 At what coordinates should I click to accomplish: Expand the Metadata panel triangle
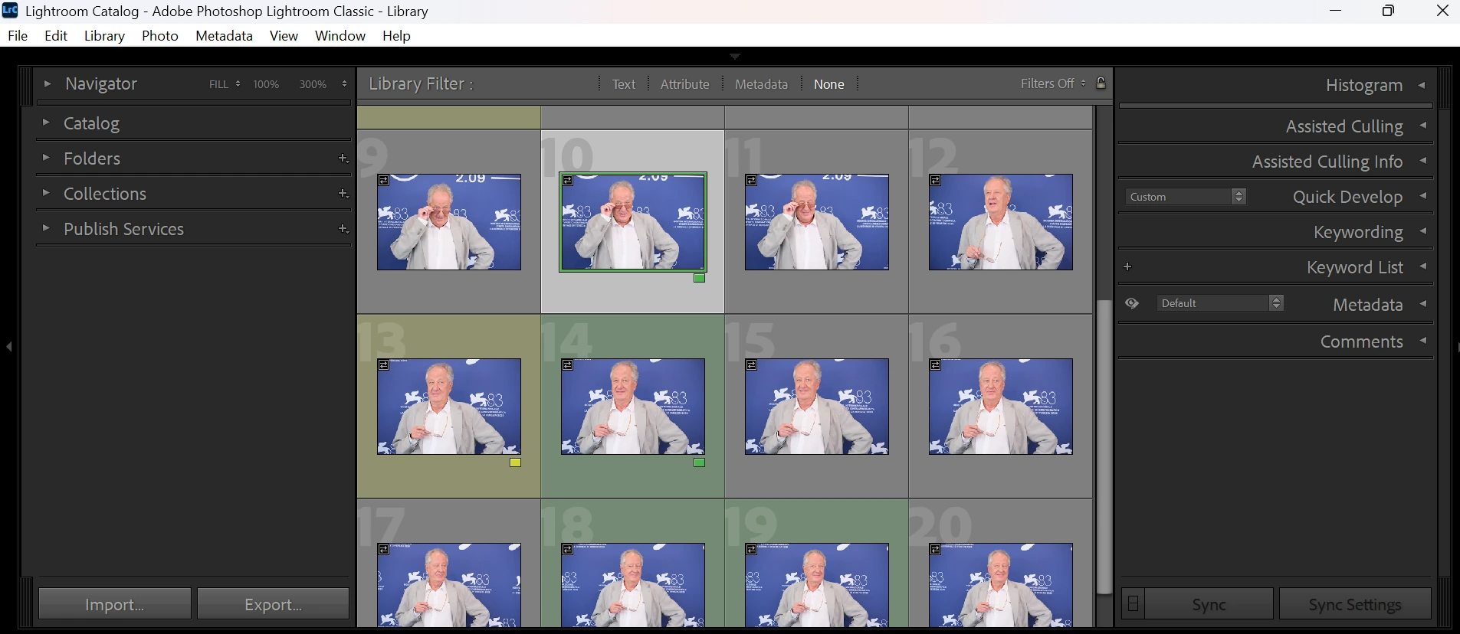click(x=1422, y=304)
